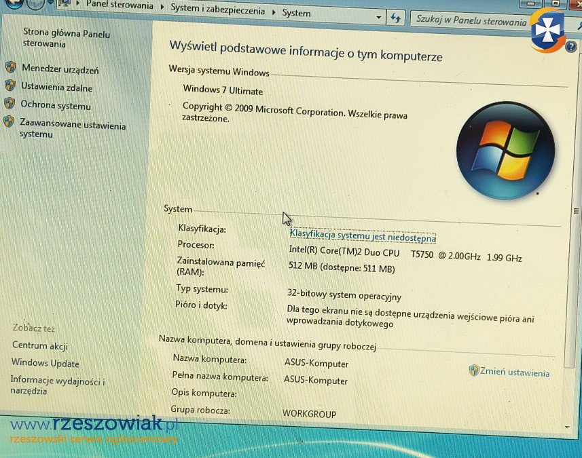Click the processor text Intel(R) Core(TM)2 Duo CPU

point(344,252)
